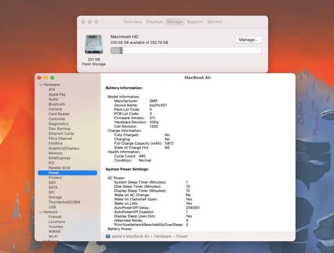
Task: Select Camera in the sidebar
Action: point(55,109)
